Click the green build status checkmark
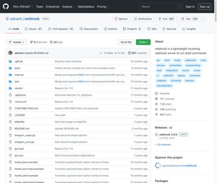The image size is (217, 183). [101, 53]
